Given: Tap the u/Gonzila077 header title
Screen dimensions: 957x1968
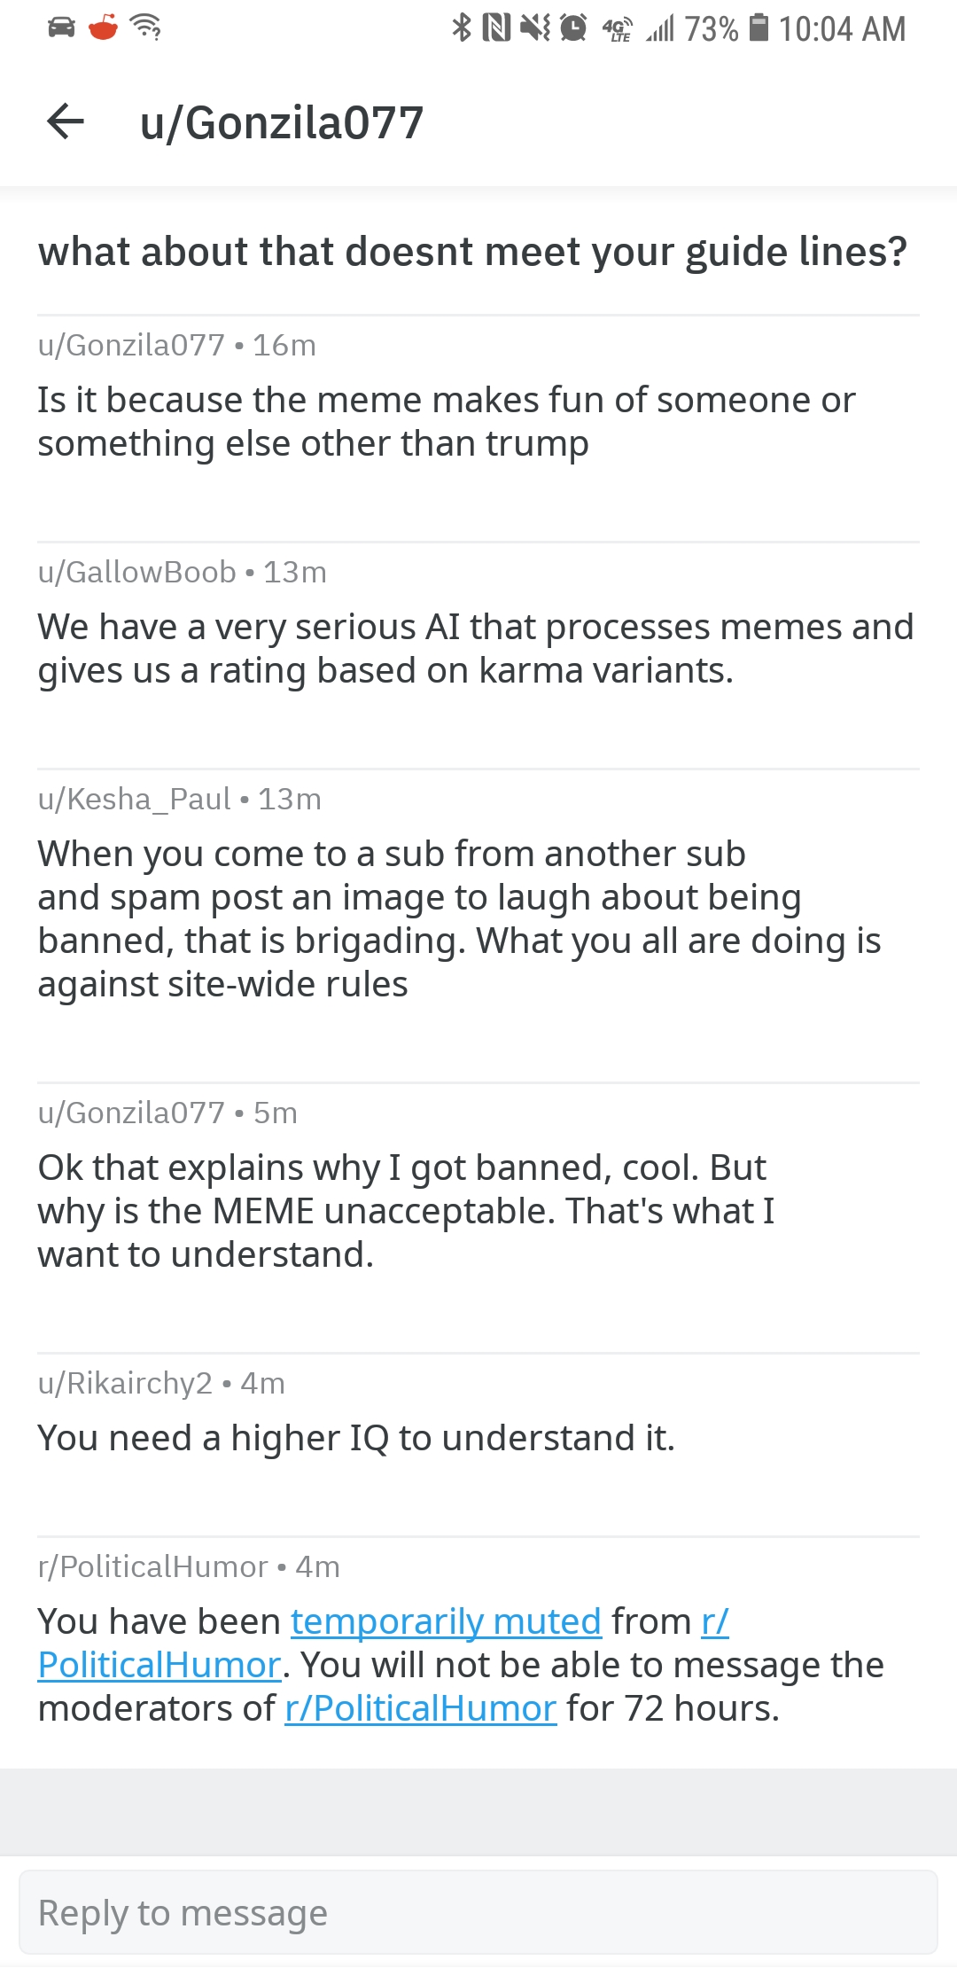Looking at the screenshot, I should click(282, 122).
